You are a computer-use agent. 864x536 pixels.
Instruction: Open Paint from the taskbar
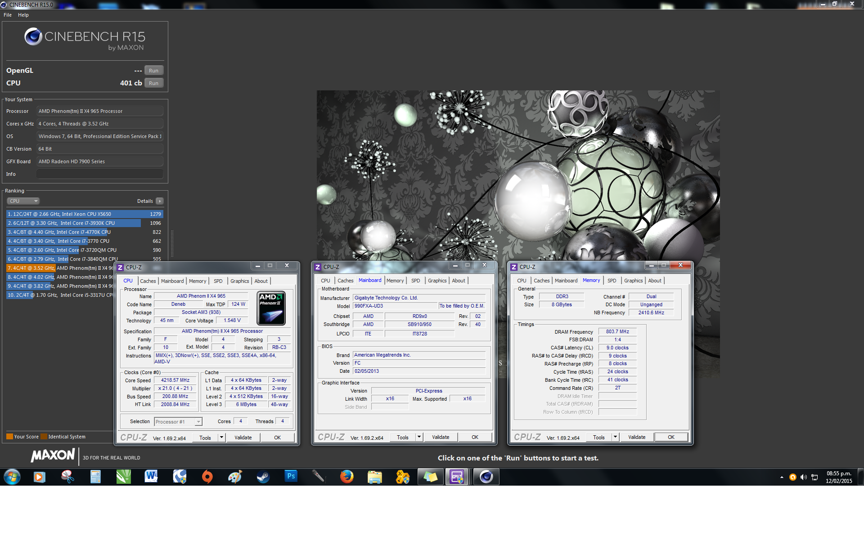point(235,477)
